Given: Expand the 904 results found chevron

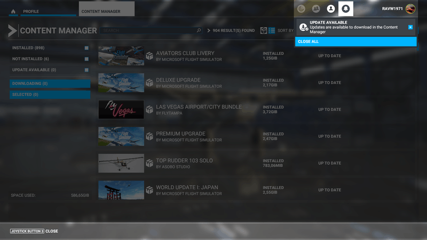Looking at the screenshot, I should [x=209, y=30].
